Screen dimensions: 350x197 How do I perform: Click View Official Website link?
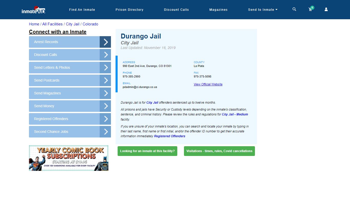208,84
